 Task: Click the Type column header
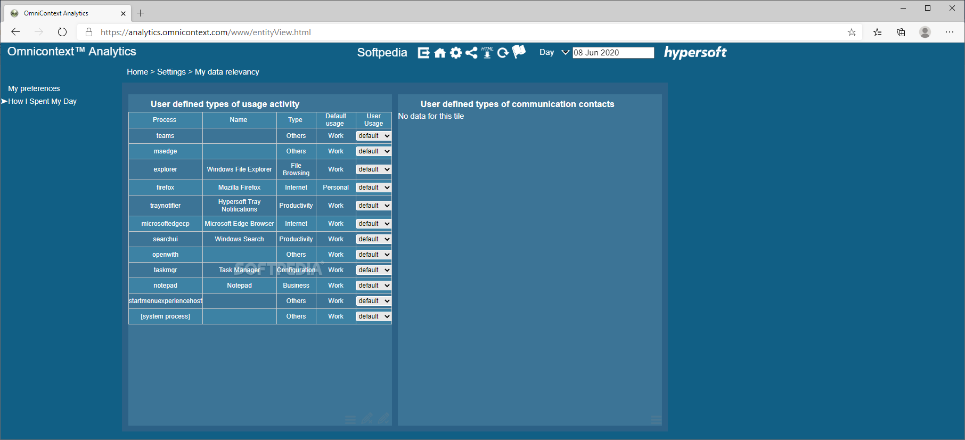click(x=296, y=120)
